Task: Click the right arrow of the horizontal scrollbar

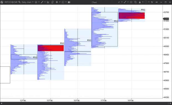Action: [x=170, y=103]
